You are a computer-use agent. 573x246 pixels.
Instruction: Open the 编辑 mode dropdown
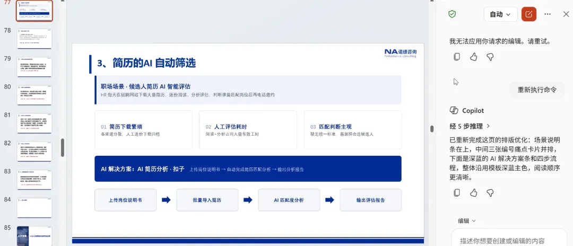(467, 221)
